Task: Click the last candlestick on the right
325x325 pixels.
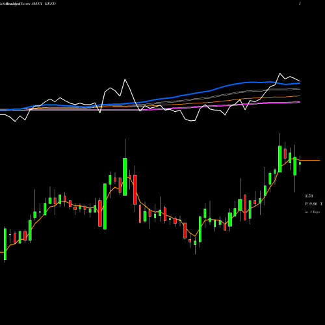Action: (300, 163)
